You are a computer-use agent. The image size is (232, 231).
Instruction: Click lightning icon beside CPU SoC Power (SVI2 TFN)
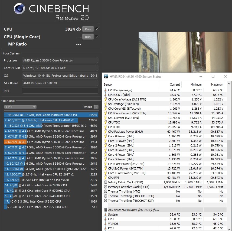(106, 168)
